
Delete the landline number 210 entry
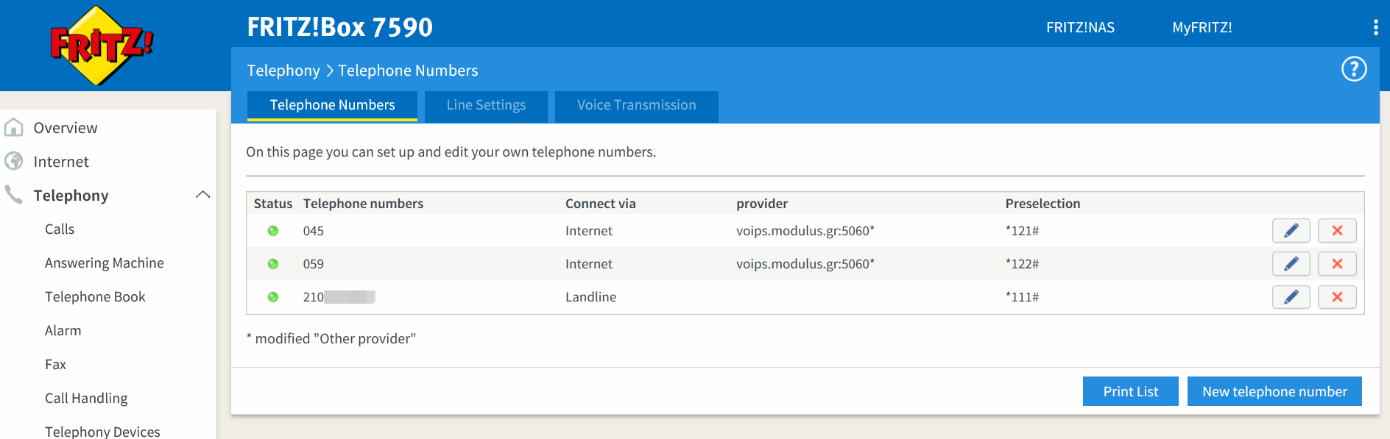click(1337, 297)
